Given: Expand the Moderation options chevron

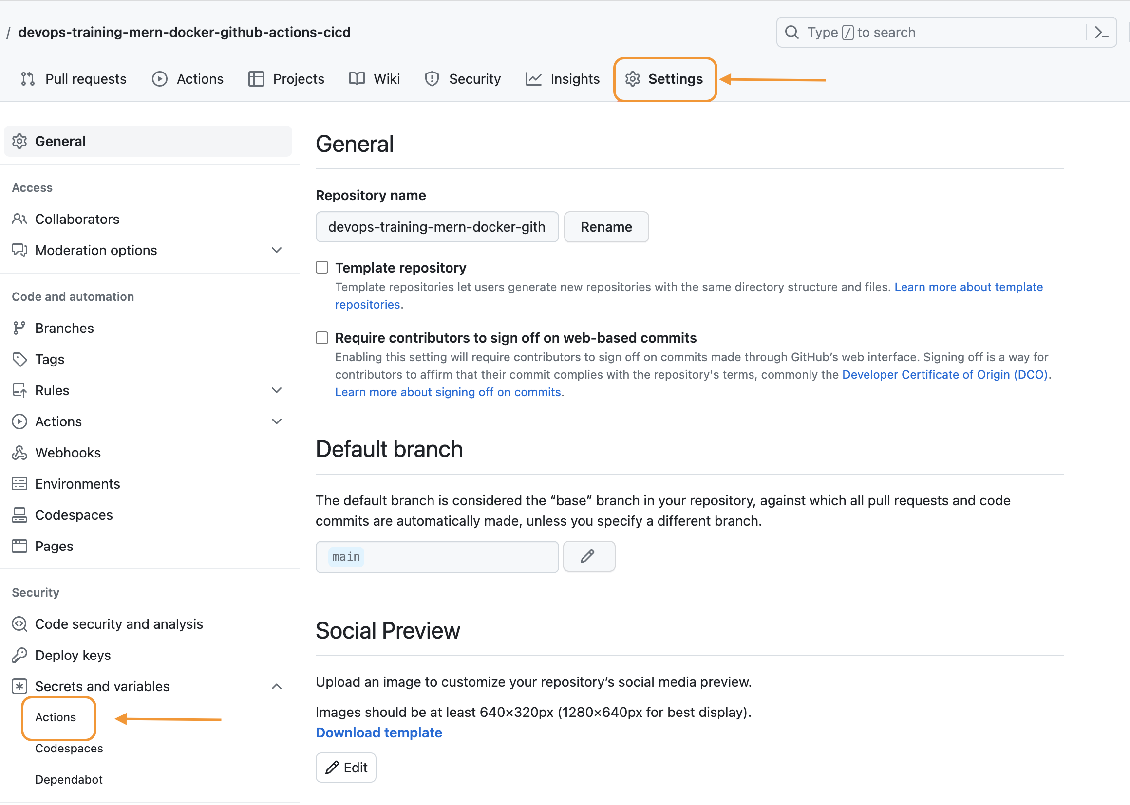Looking at the screenshot, I should (x=277, y=250).
